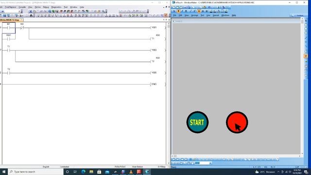Open the Diagnostics menu
Image resolution: width=311 pixels, height=175 pixels.
point(56,7)
